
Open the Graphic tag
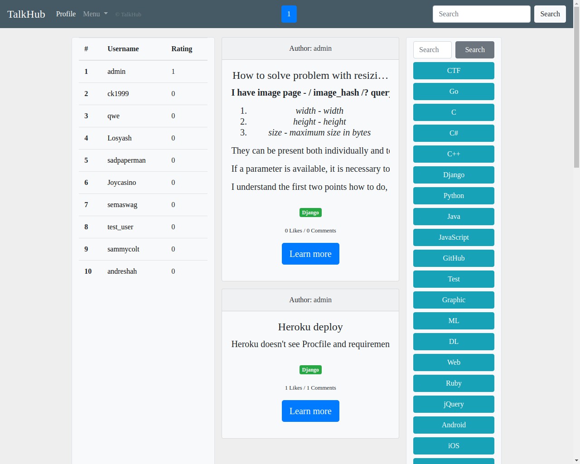(454, 300)
